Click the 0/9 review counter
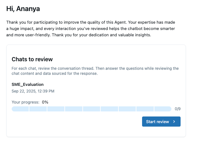The image size is (197, 143). pos(177,109)
